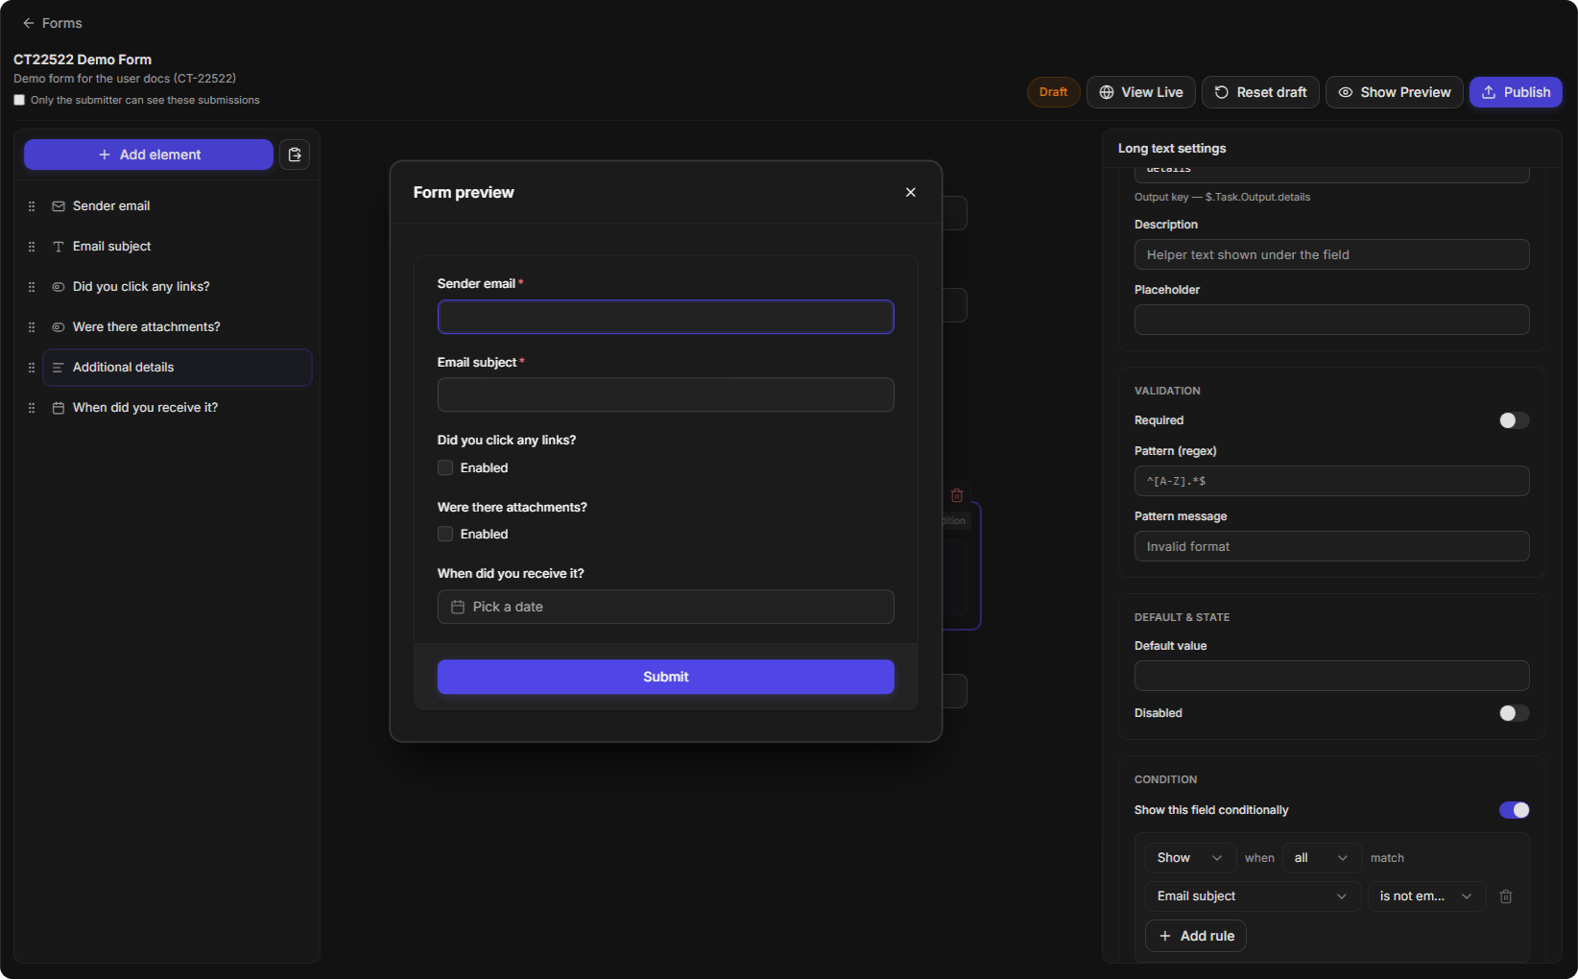
Task: Open the Show action dropdown
Action: [x=1190, y=858]
